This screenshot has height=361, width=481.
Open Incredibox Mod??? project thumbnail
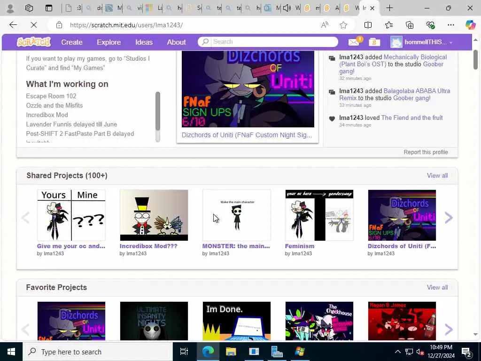(154, 215)
